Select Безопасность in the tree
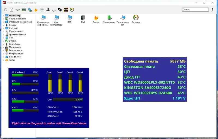 tap(16, 50)
